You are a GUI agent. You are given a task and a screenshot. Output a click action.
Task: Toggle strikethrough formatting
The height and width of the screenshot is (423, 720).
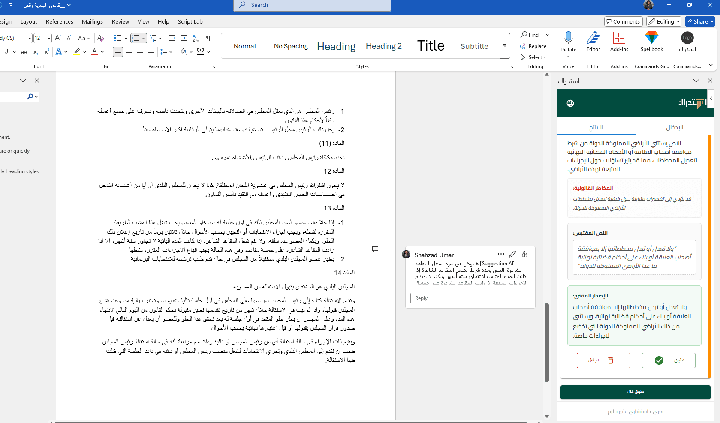[x=24, y=52]
